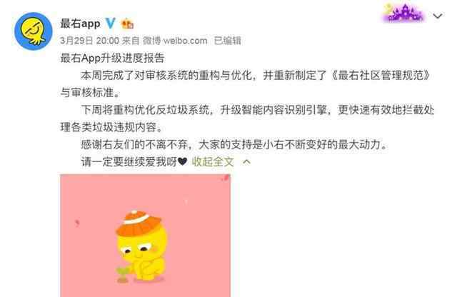
Task: Open the 3月29日 20:00 timestamp link
Action: coord(89,41)
